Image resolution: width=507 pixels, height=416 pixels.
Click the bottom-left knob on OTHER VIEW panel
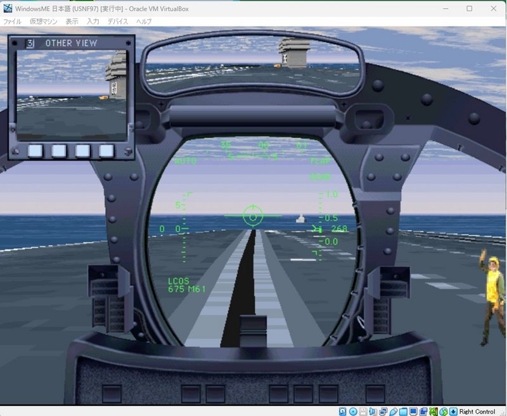click(15, 151)
